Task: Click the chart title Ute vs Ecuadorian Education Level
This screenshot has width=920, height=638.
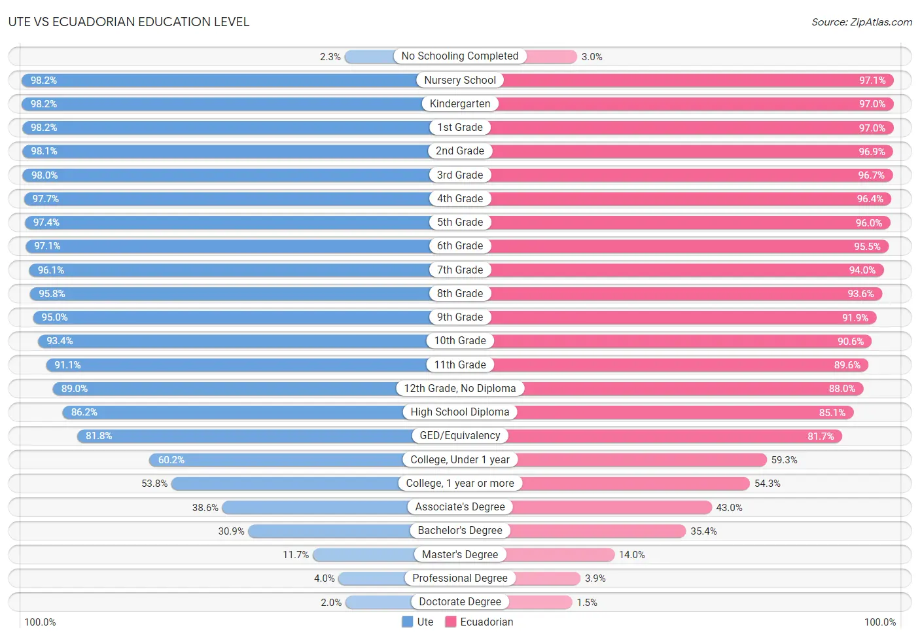Action: [129, 22]
